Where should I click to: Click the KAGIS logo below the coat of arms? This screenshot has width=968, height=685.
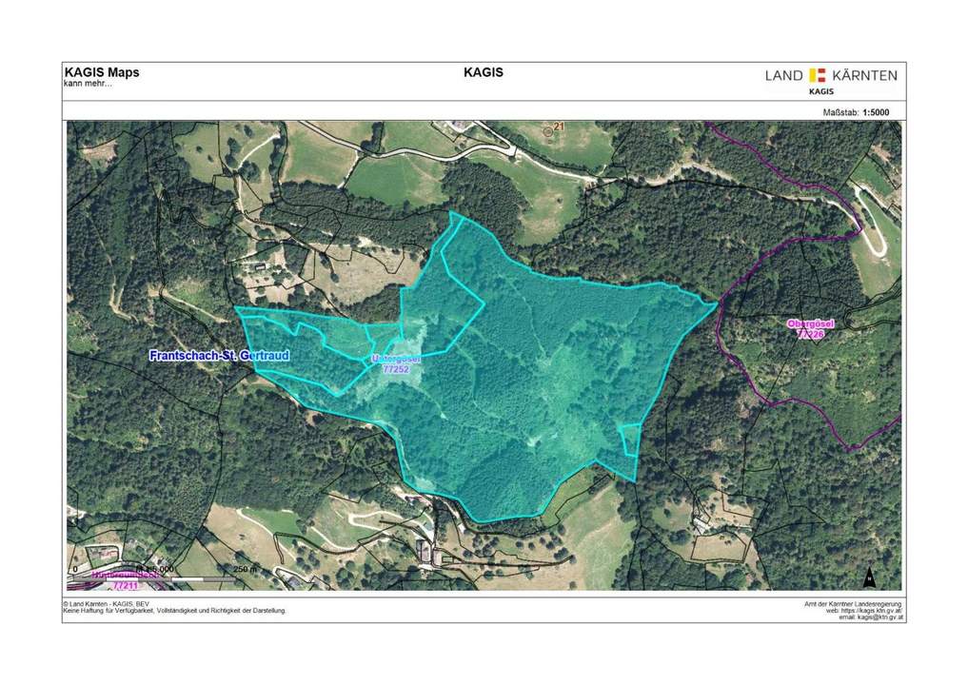822,91
